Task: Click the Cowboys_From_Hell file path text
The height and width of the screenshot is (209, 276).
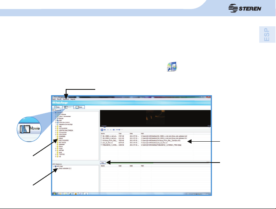Action: (161, 140)
